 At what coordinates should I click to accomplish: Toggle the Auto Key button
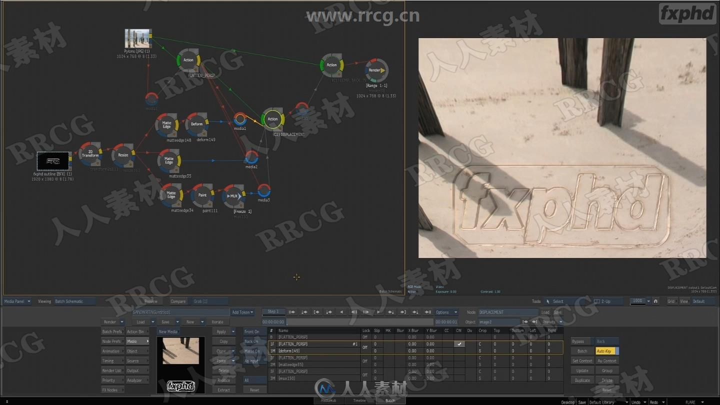pos(607,351)
